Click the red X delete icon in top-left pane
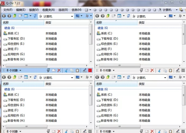186x133 pixels. click(59, 70)
